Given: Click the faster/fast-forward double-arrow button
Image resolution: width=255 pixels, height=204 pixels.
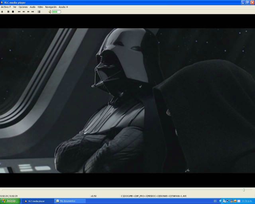Looking at the screenshot, I should tap(28, 12).
